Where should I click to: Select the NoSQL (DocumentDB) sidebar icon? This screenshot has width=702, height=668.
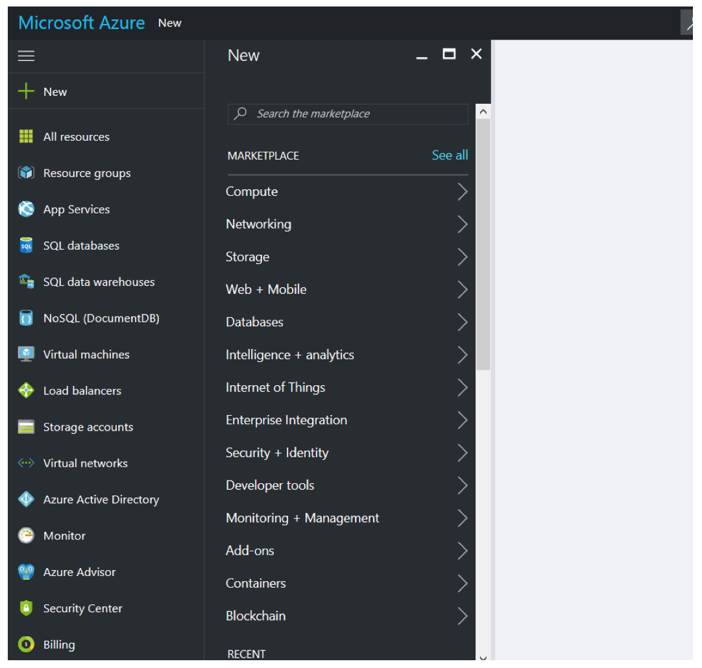pyautogui.click(x=26, y=318)
